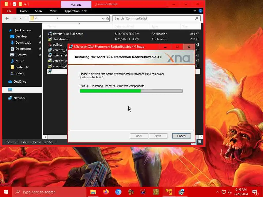Minimize the XNA Setup dialog
The image size is (263, 197).
coord(165,47)
